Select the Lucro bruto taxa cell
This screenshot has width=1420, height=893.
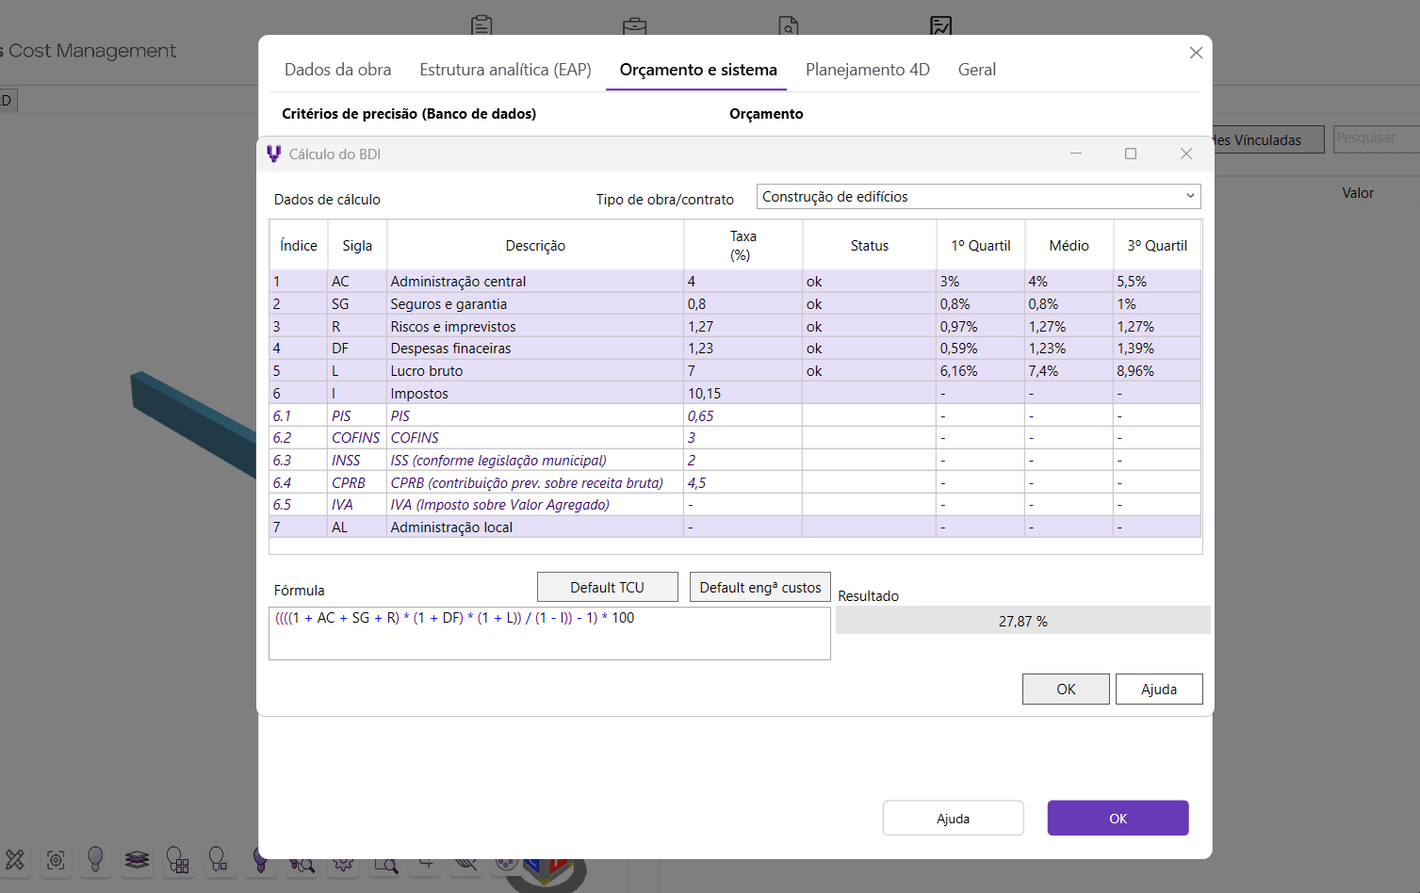pos(742,371)
